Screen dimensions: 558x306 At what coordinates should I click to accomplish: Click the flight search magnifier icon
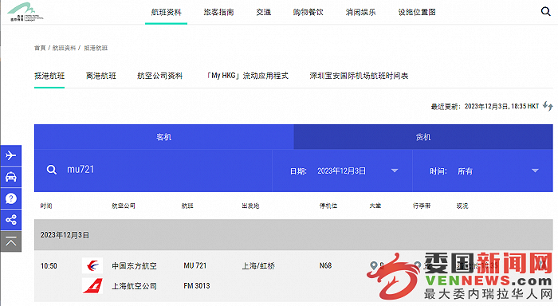pyautogui.click(x=52, y=170)
